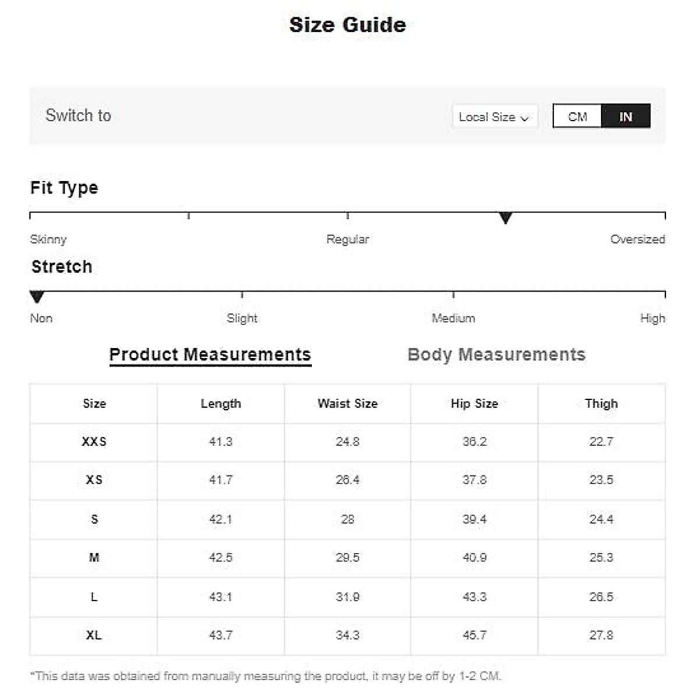Select the XS size row label
Viewport: 699px width, 699px height.
[94, 480]
